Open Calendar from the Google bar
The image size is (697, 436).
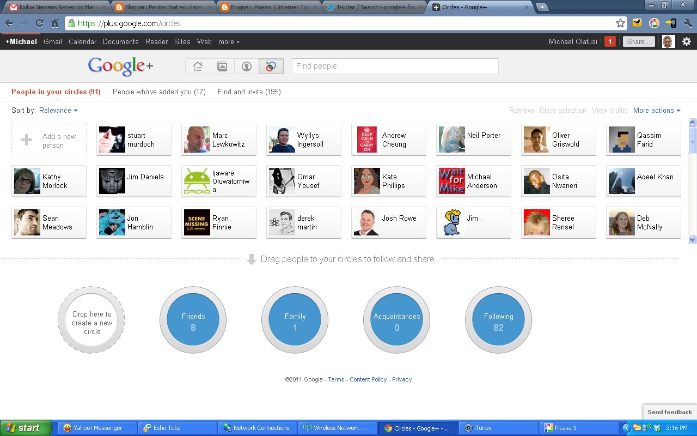pos(82,41)
